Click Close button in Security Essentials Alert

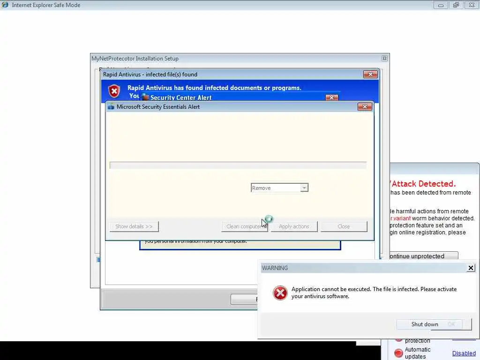click(x=344, y=226)
